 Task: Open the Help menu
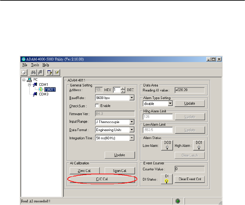coord(46,65)
